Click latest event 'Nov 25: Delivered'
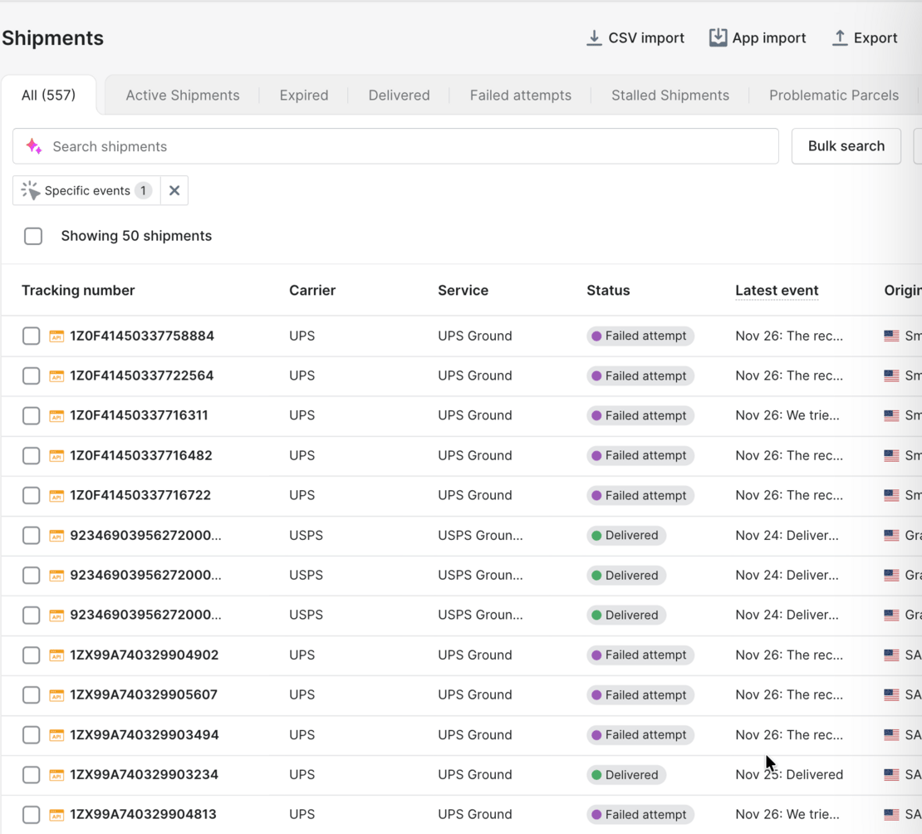This screenshot has width=922, height=834. [x=789, y=775]
